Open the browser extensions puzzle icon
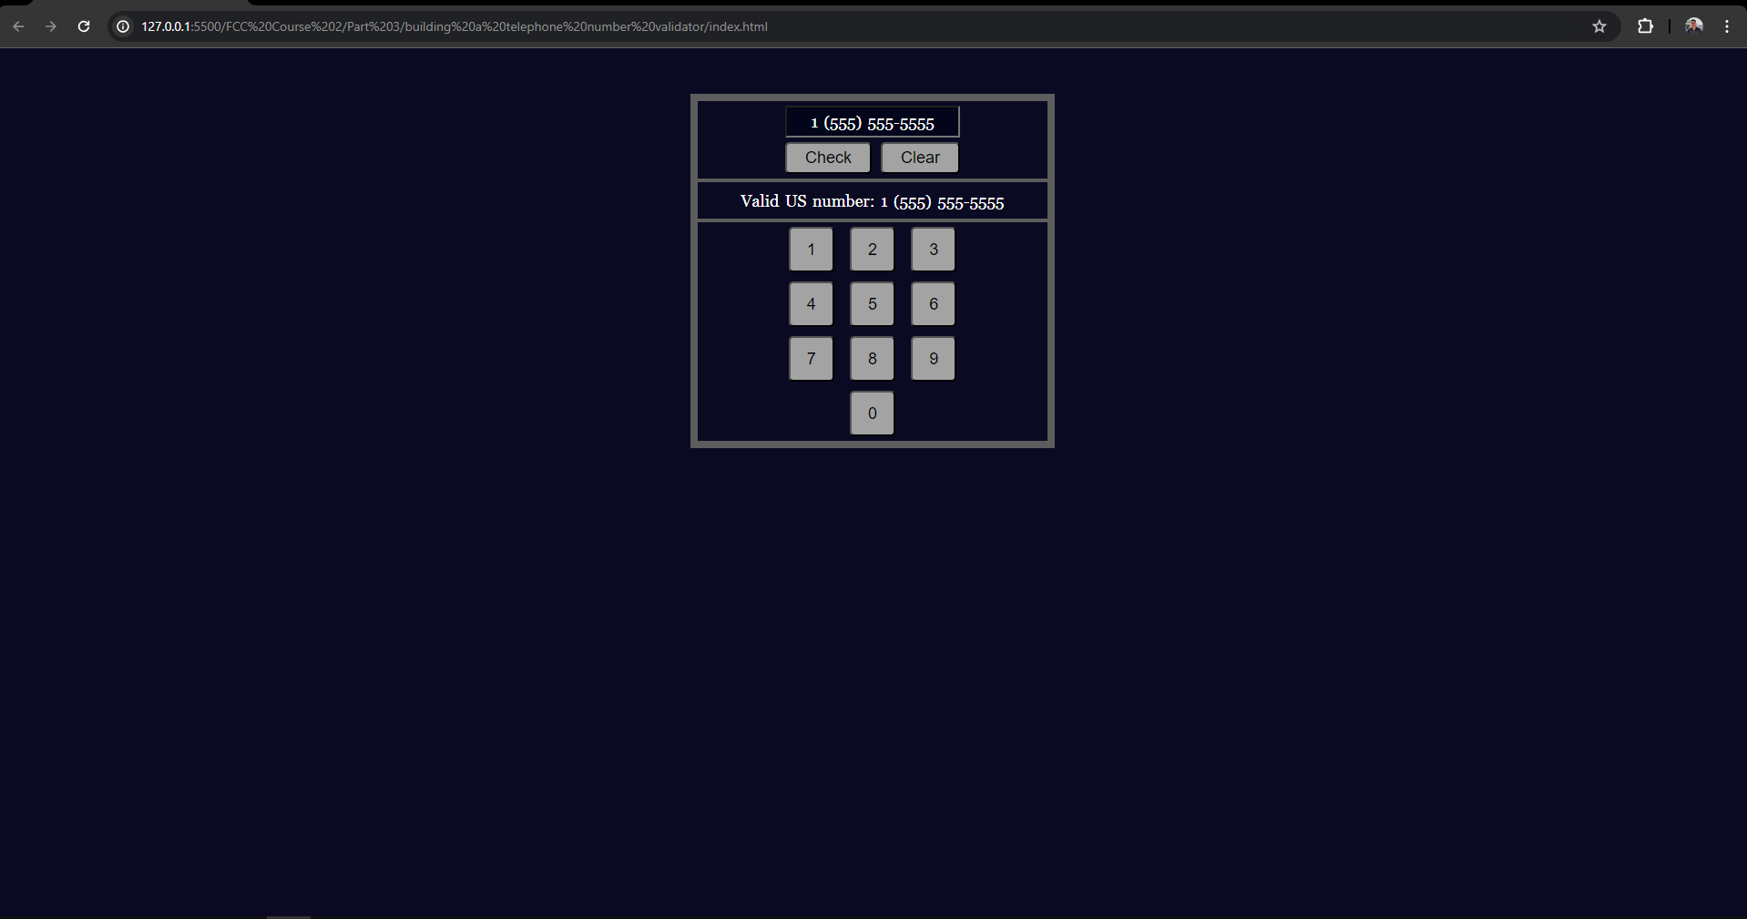The image size is (1747, 919). tap(1645, 26)
